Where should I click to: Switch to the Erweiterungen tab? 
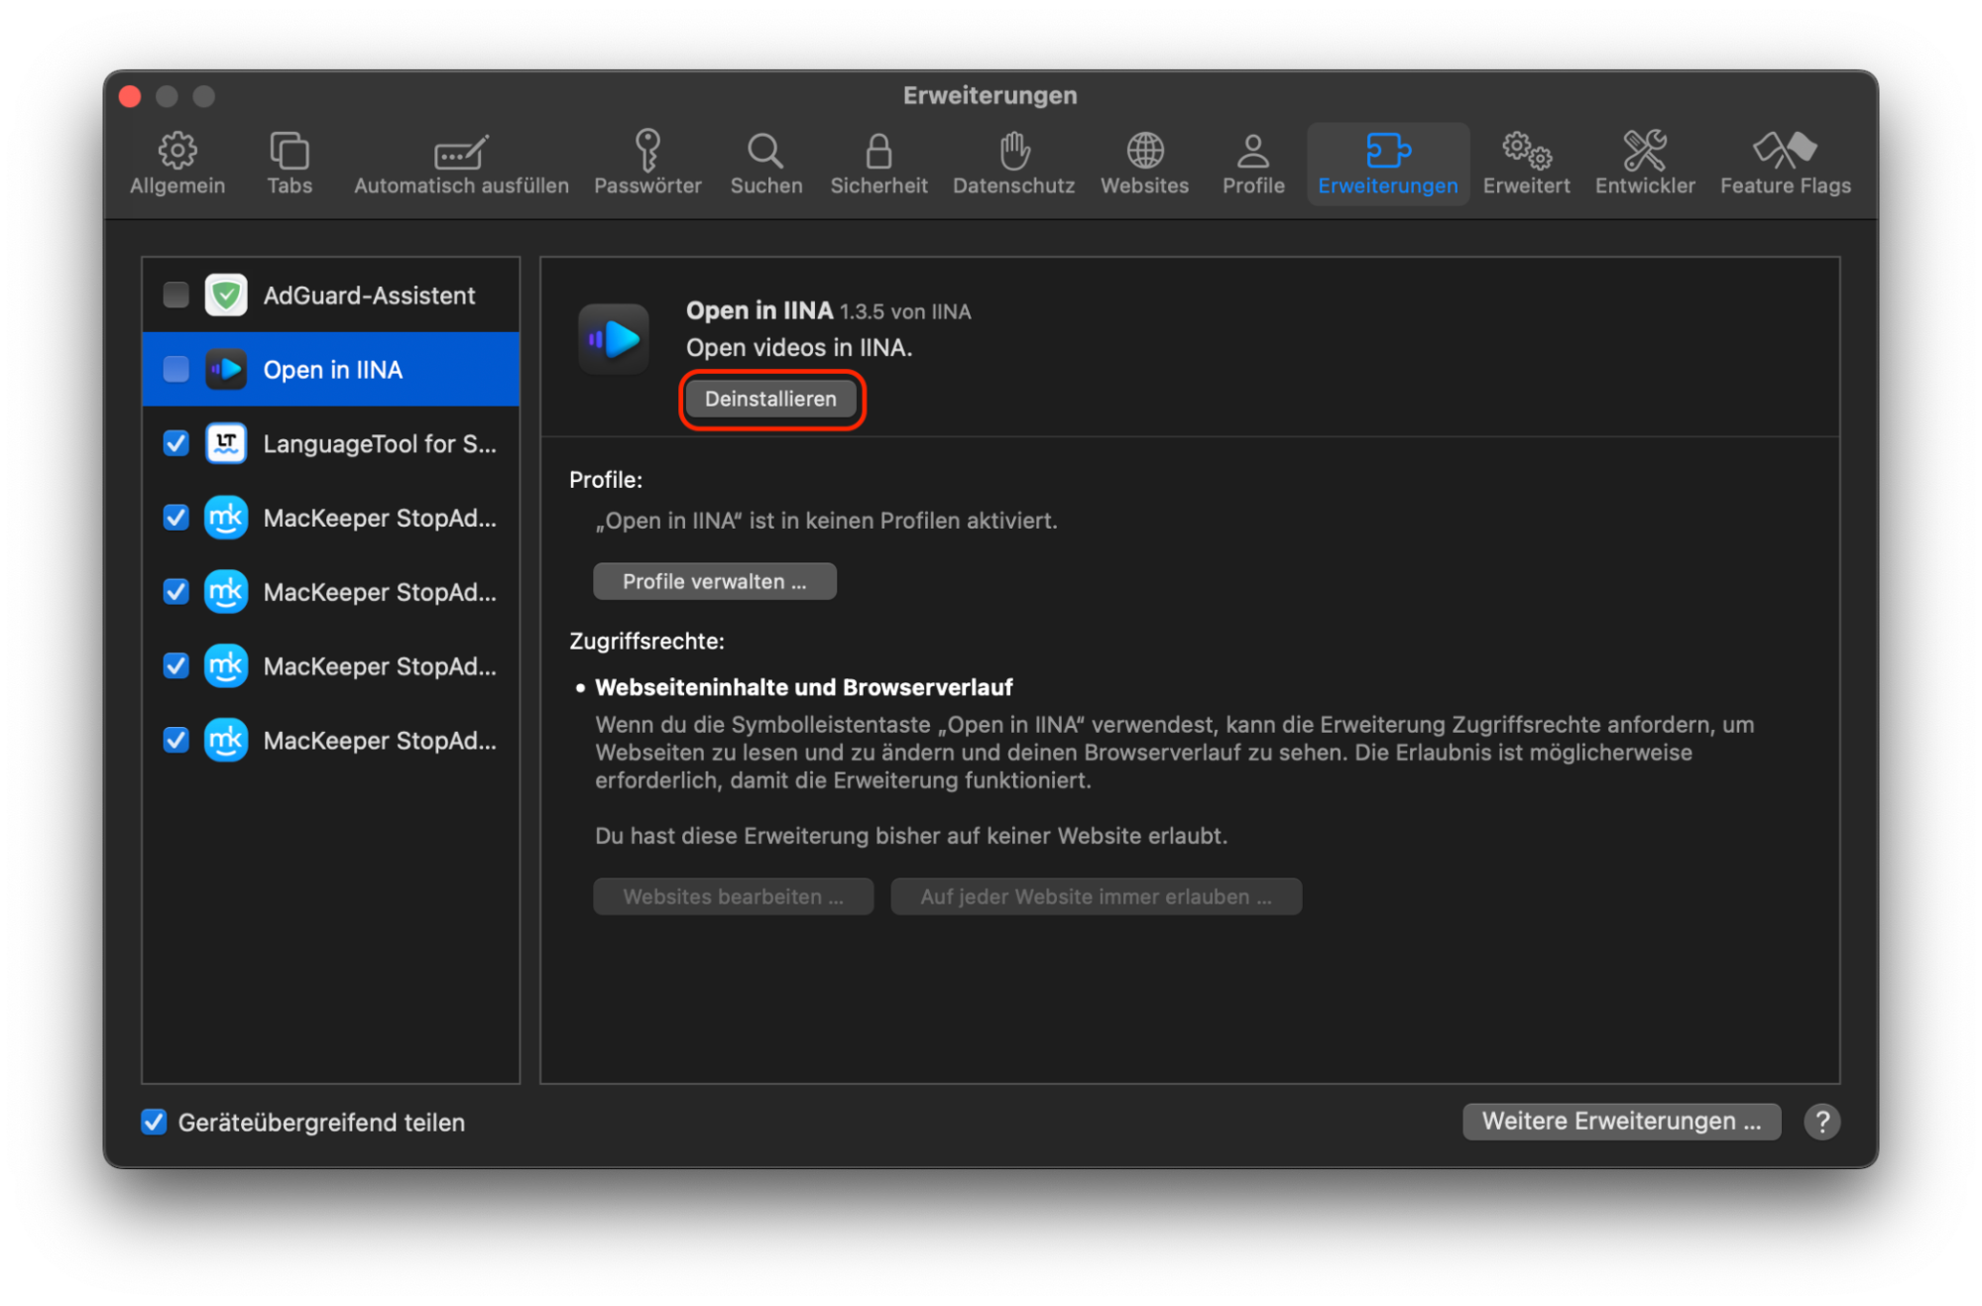[1387, 162]
